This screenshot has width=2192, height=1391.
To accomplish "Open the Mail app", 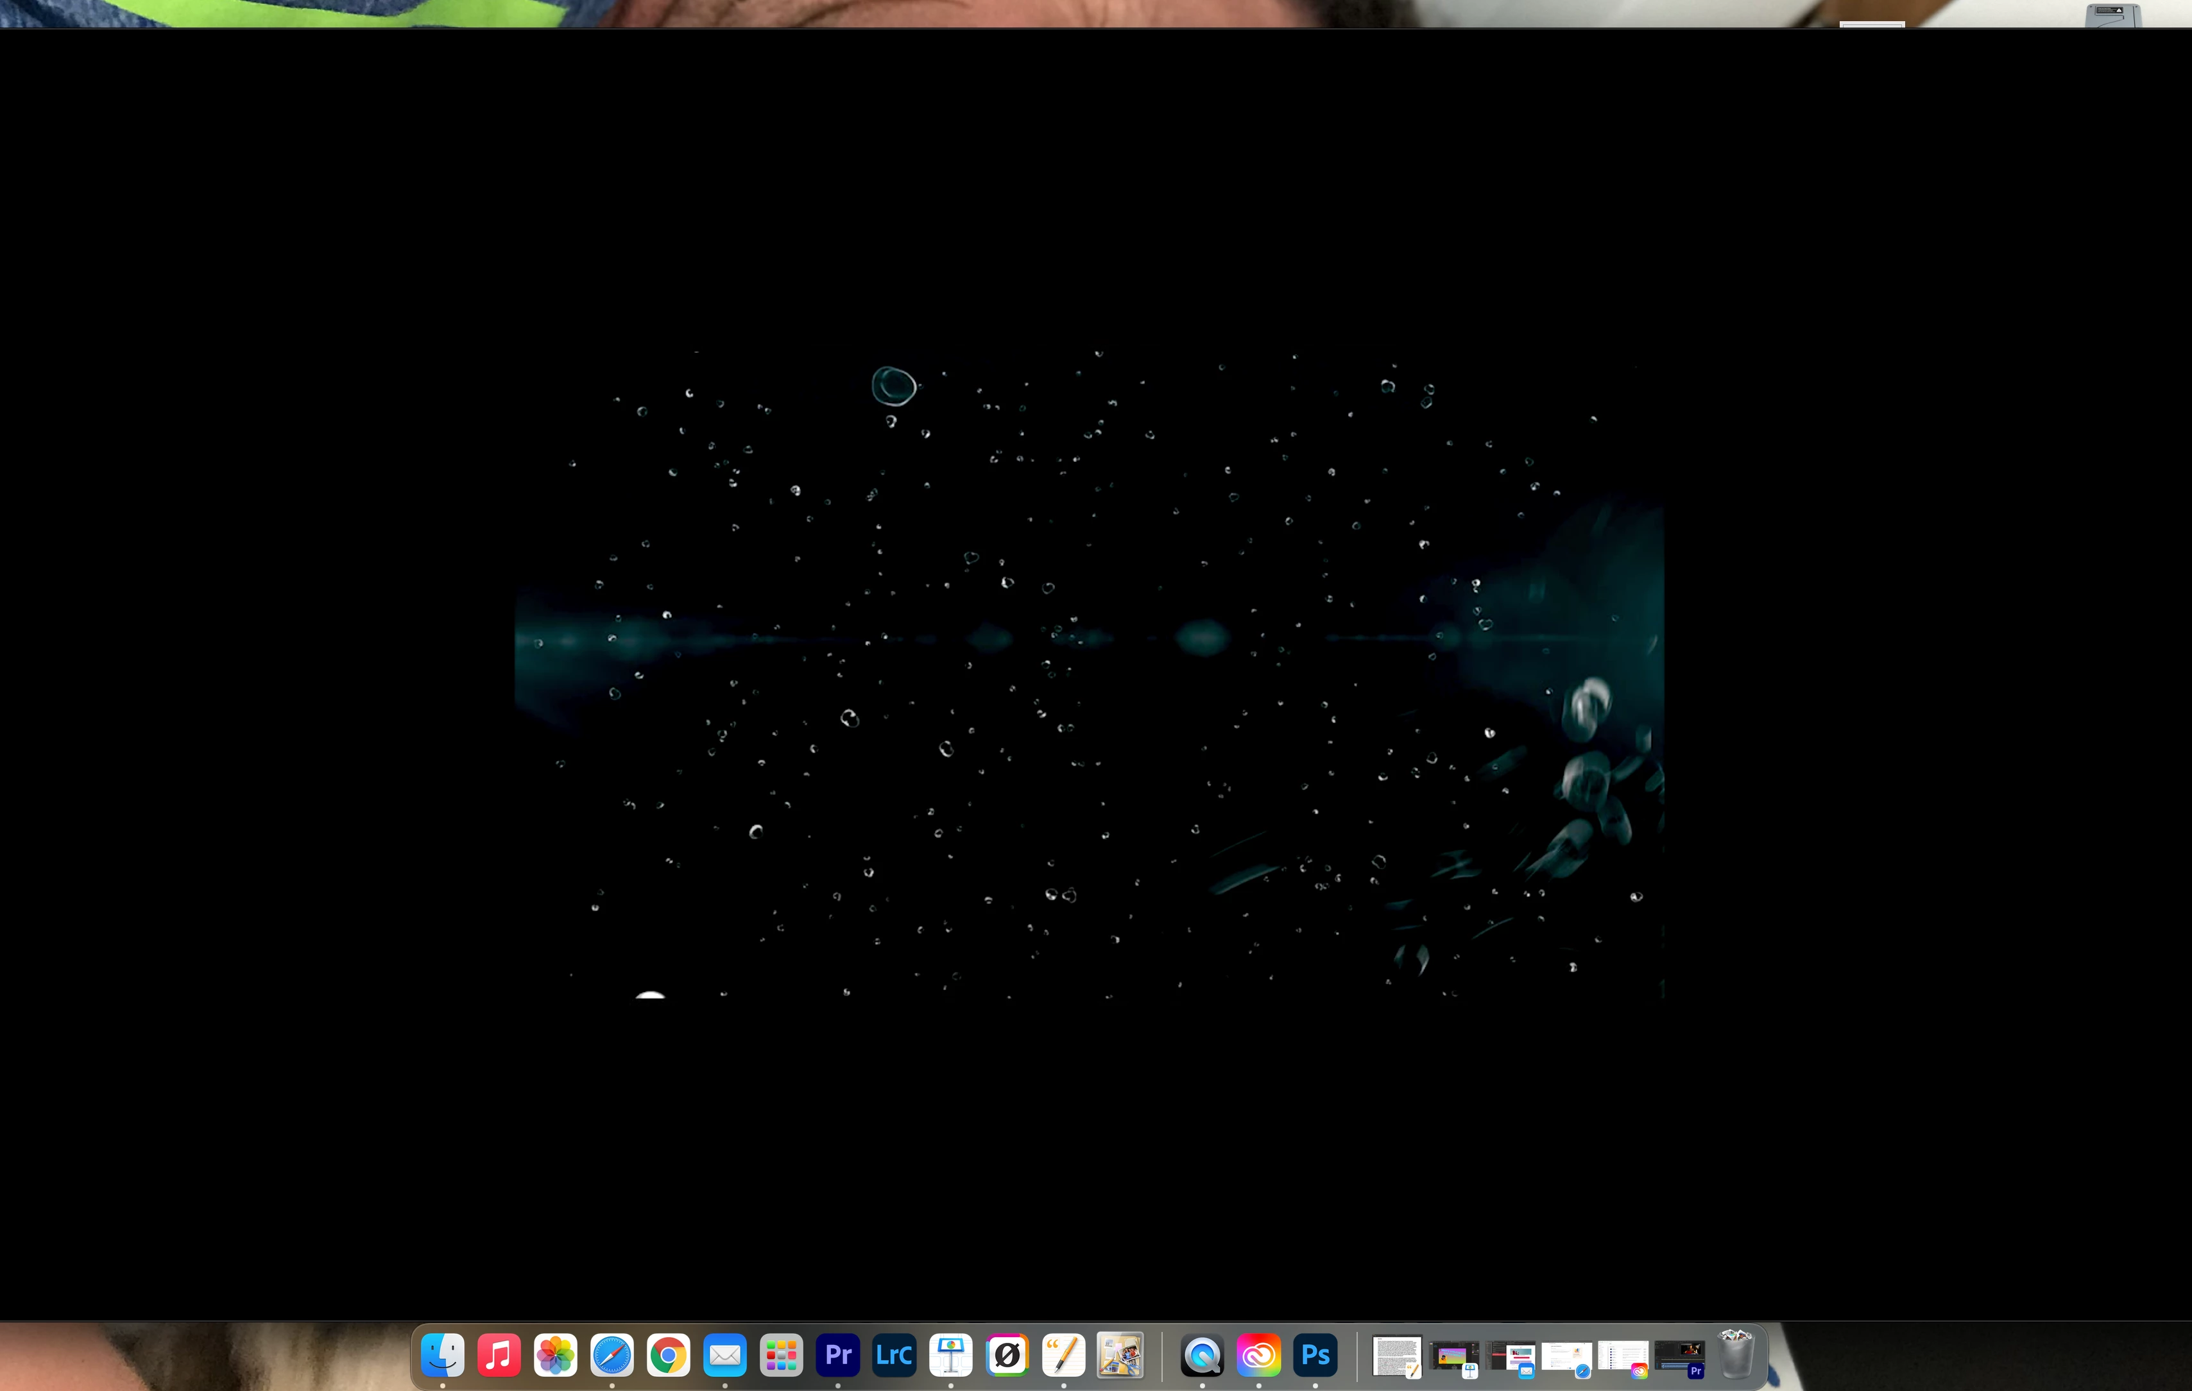I will (x=724, y=1356).
